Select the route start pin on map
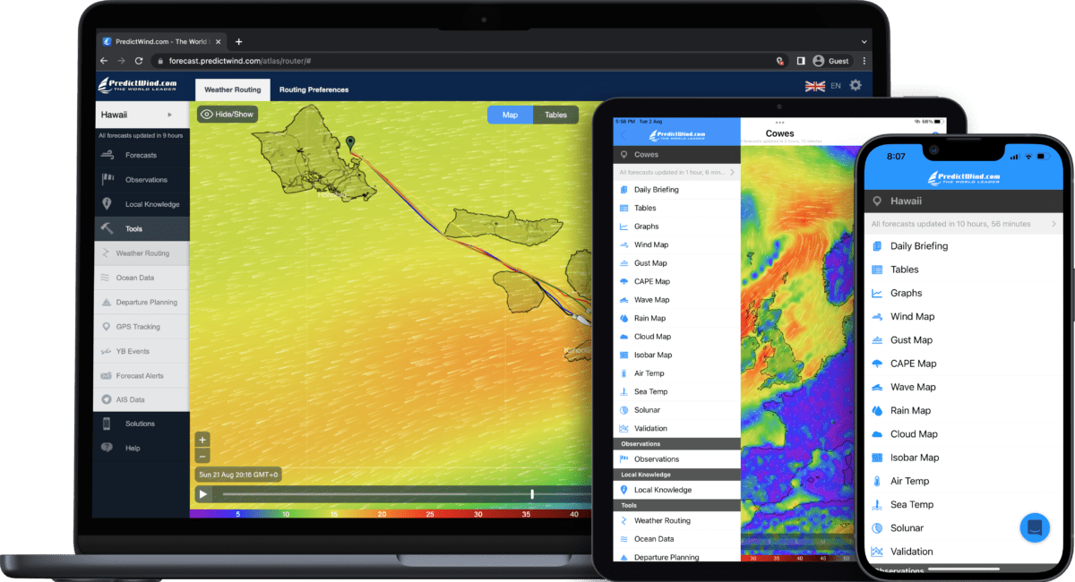1075x582 pixels. click(x=350, y=143)
